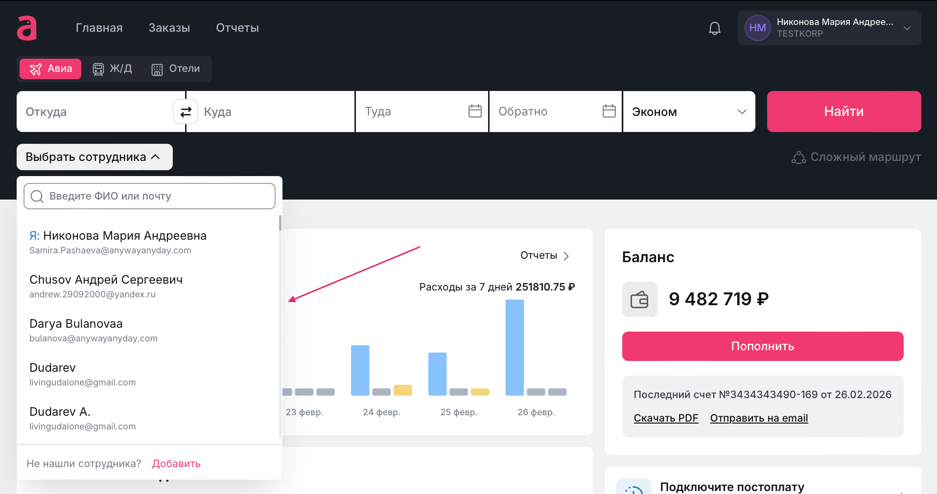Screen dimensions: 937x494
Task: Select the Сложный маршрут route option
Action: [x=856, y=157]
